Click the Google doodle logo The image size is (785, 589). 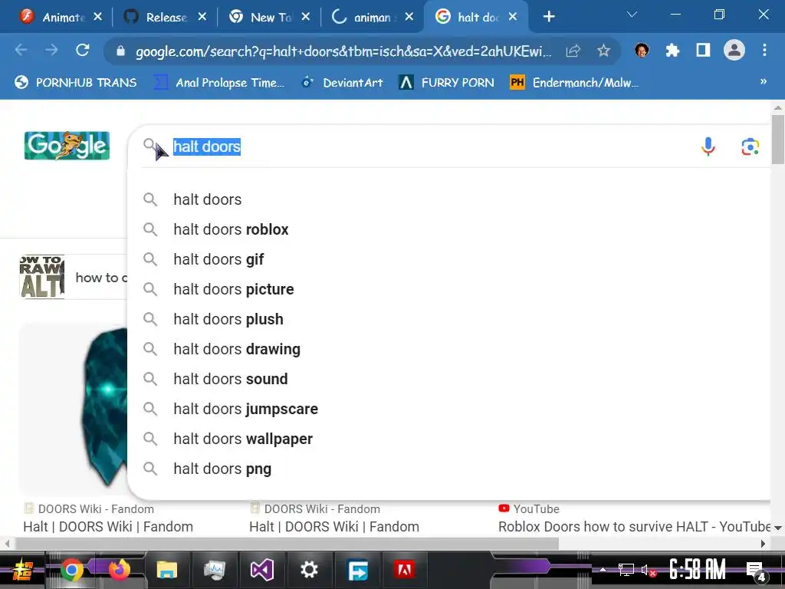click(x=67, y=146)
